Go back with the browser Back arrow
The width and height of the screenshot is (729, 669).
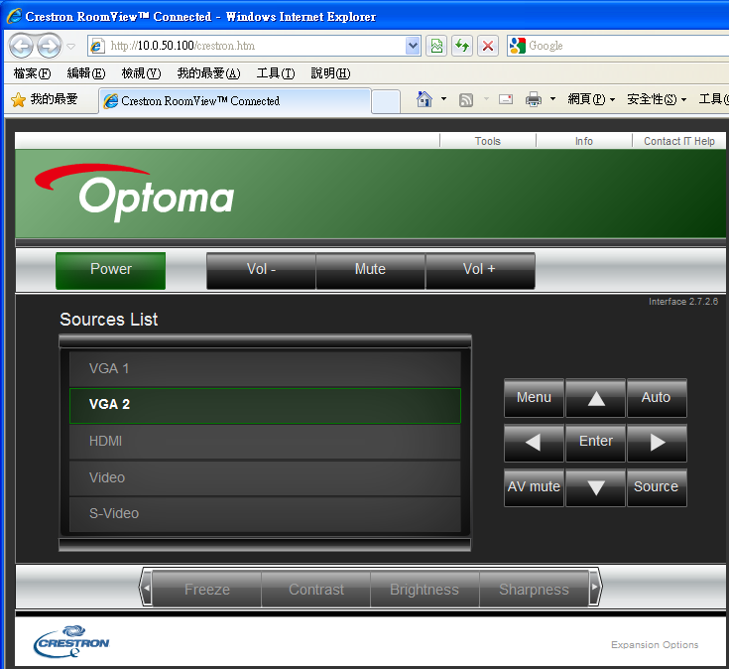click(22, 46)
